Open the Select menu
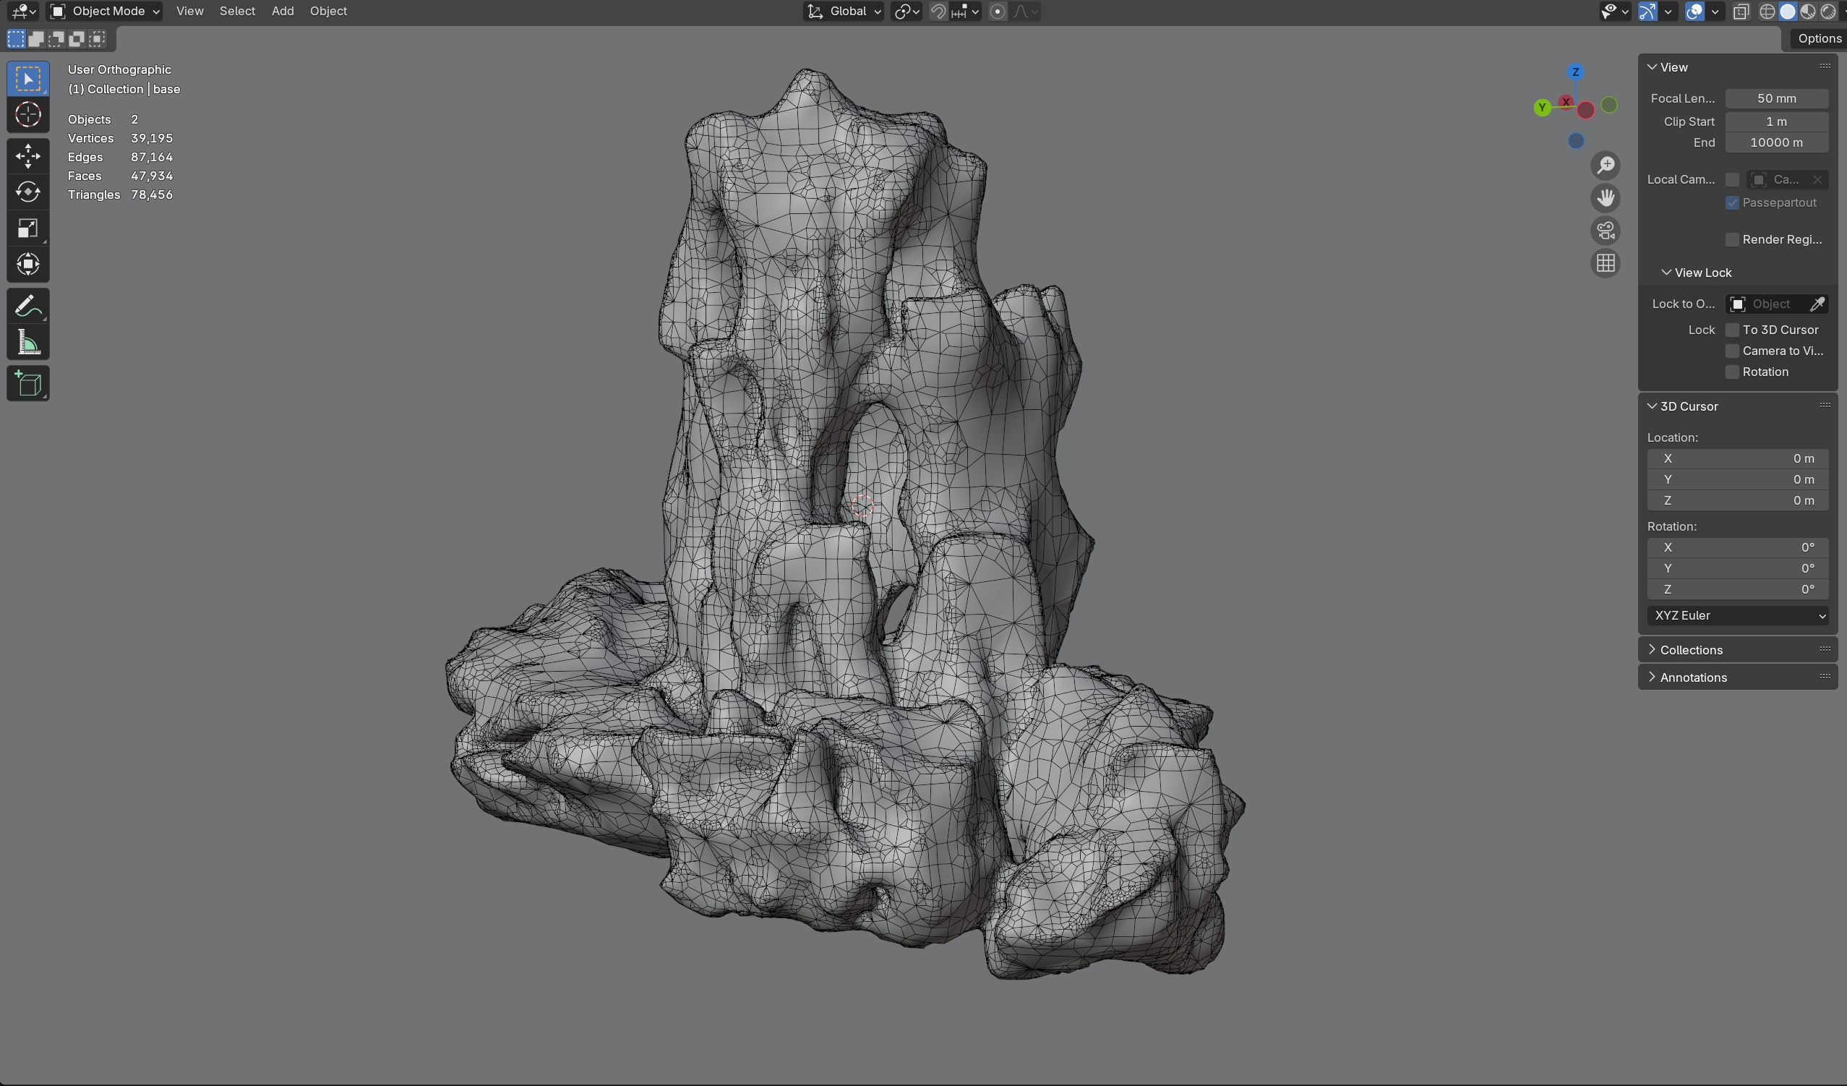 point(236,11)
